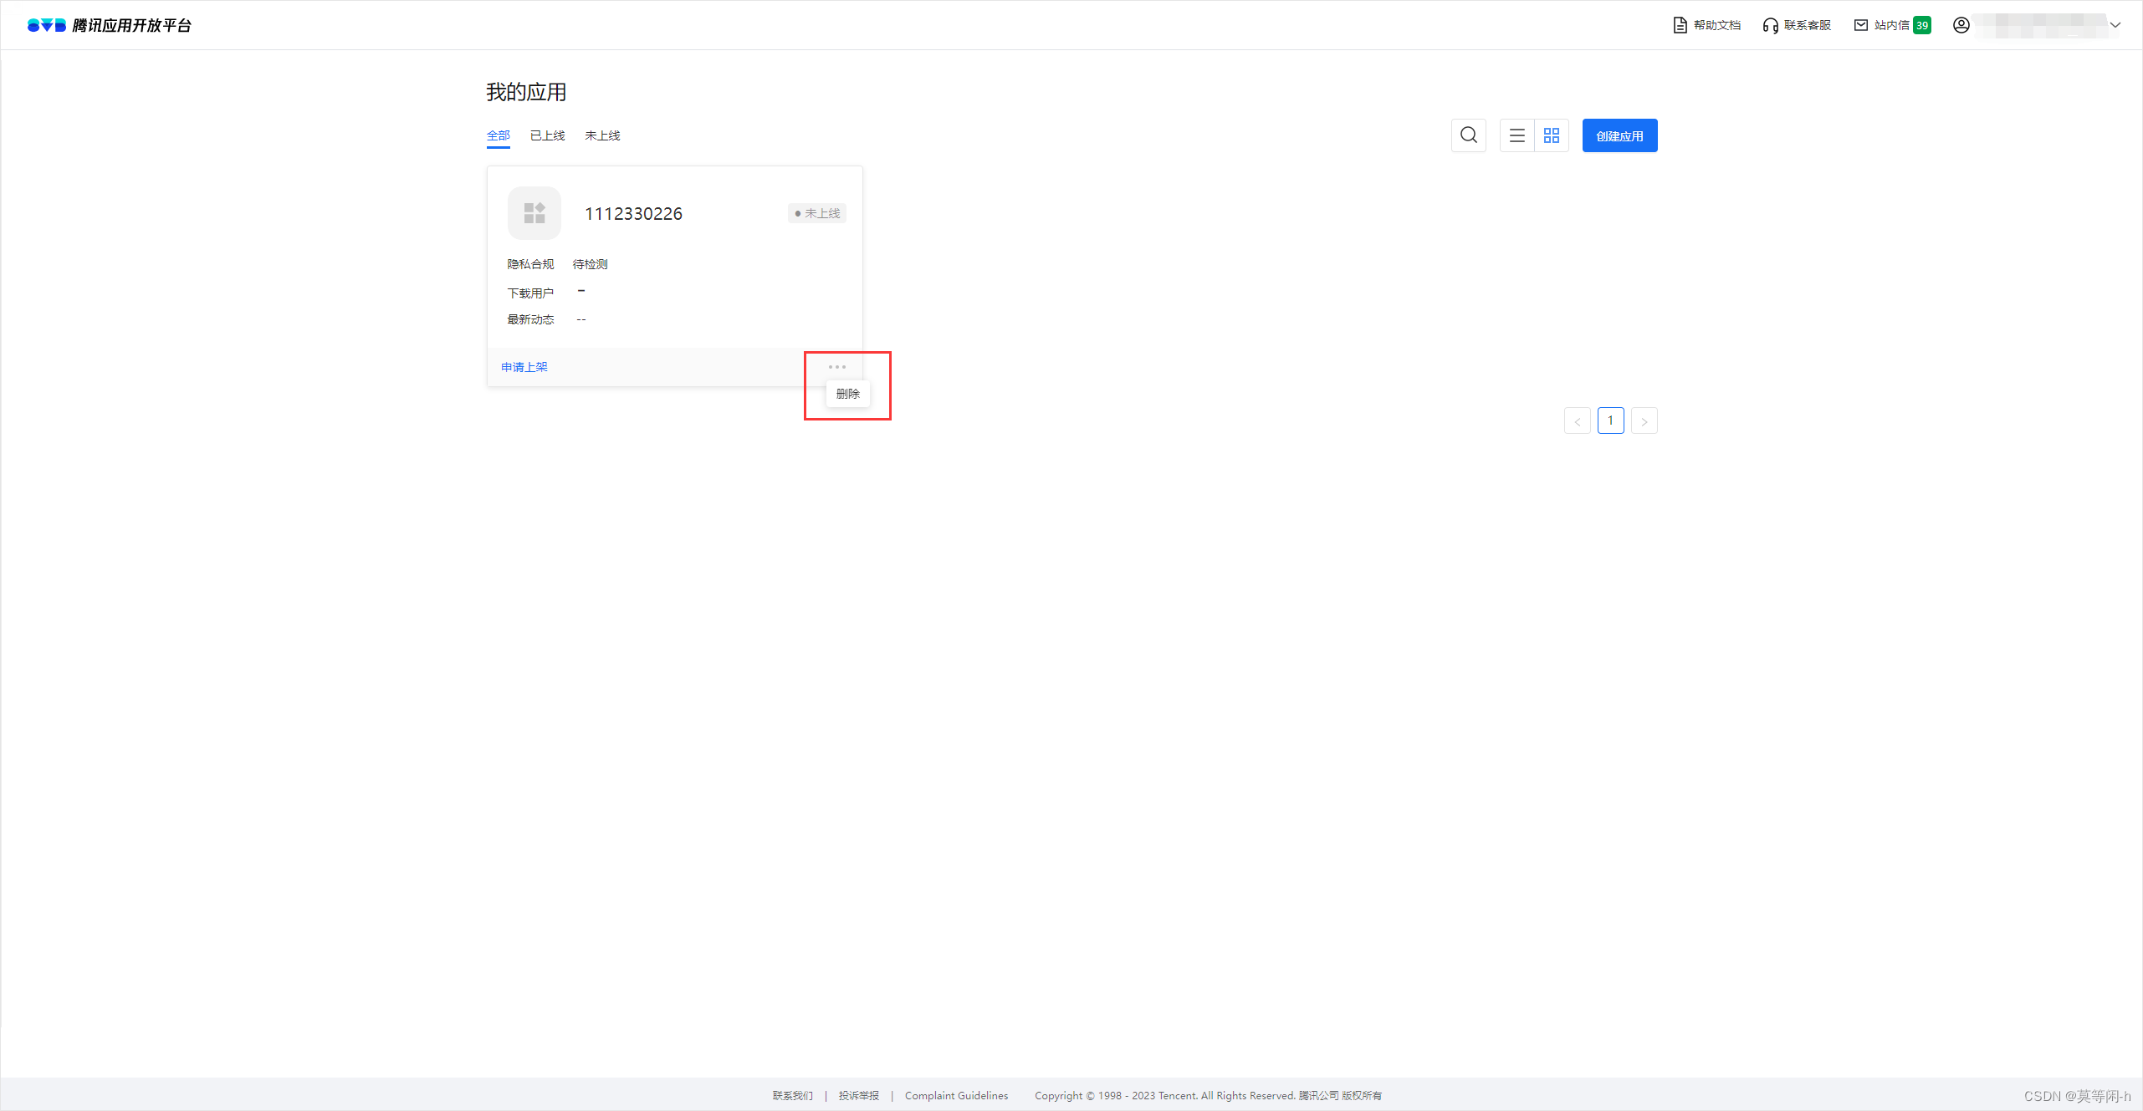Click the 待检测 privacy compliance status
2143x1111 pixels.
(590, 264)
